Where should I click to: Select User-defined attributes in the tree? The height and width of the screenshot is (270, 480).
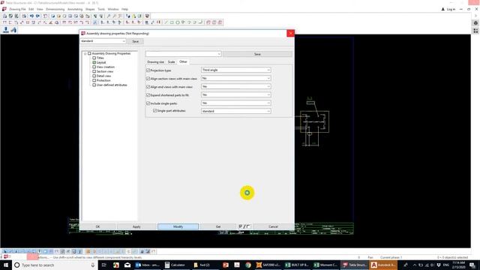click(x=112, y=85)
